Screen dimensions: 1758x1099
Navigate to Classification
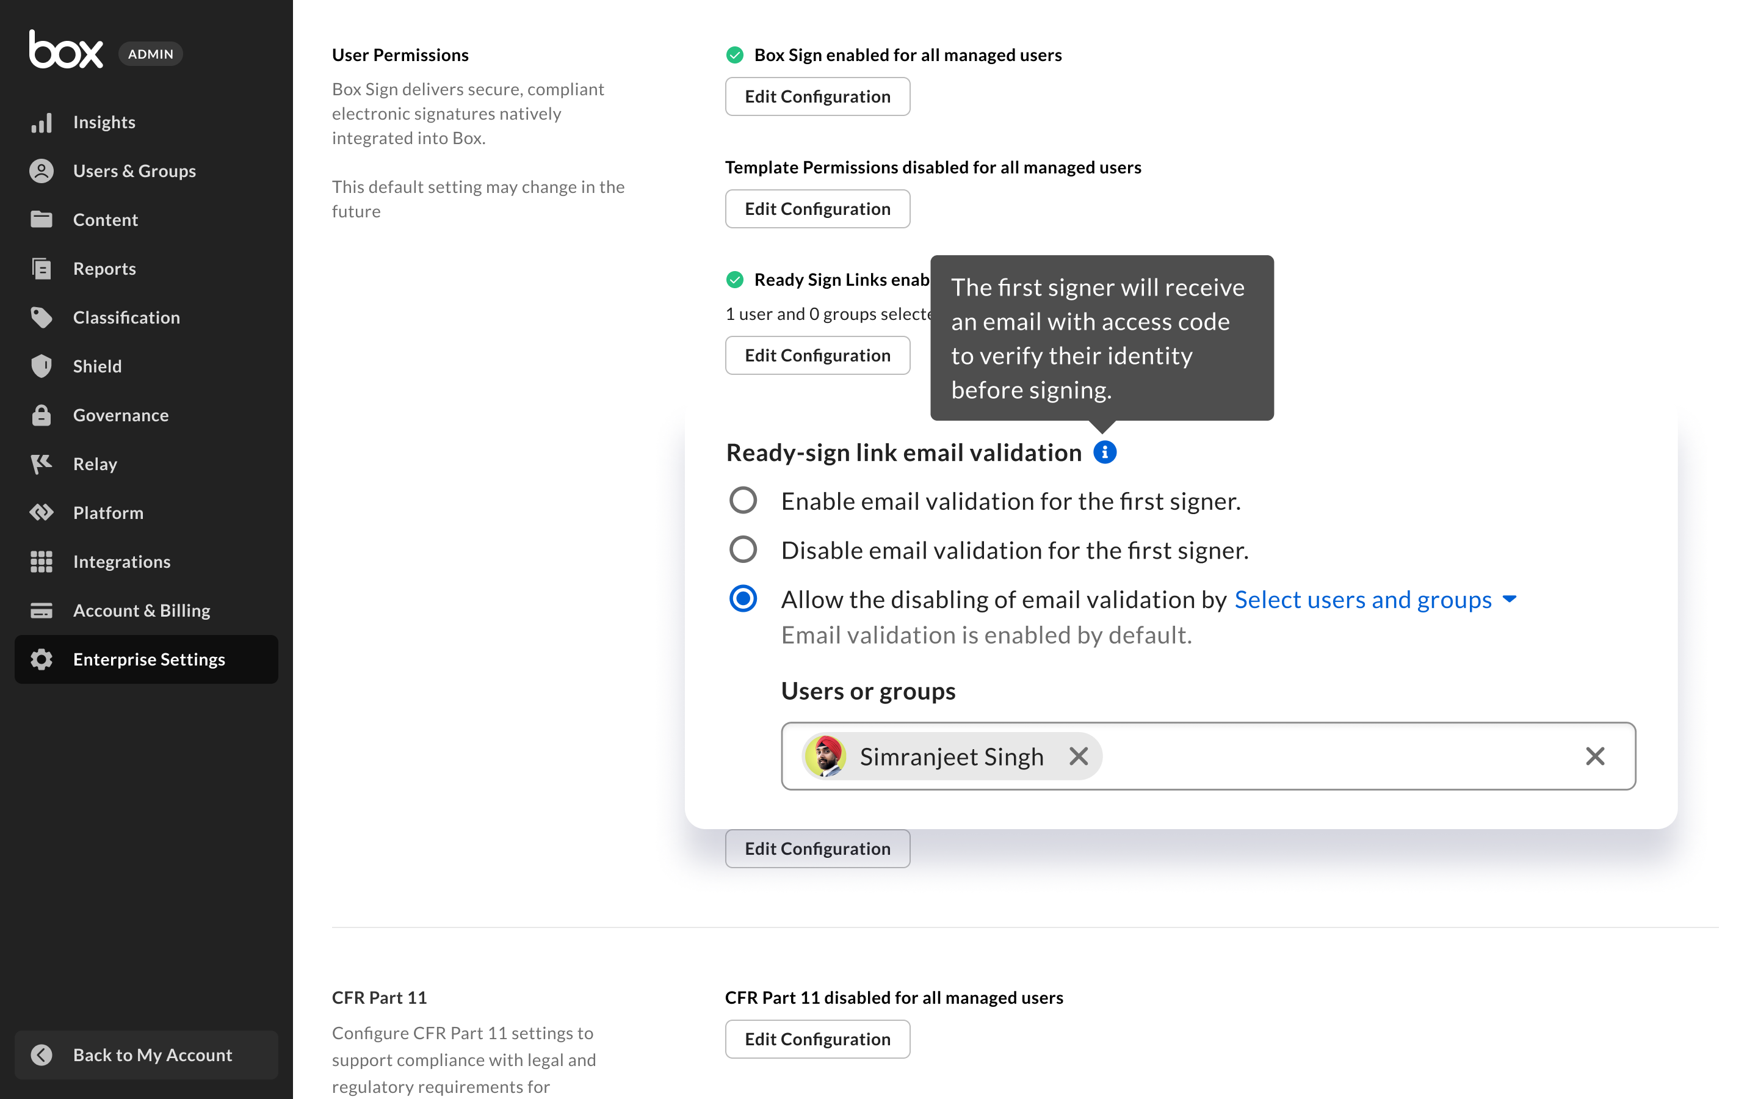(x=146, y=317)
